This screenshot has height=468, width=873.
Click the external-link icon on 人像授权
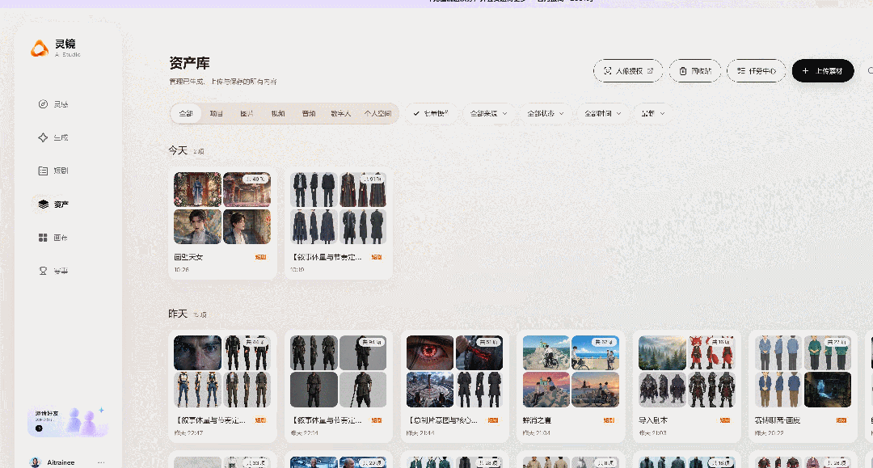pos(650,70)
